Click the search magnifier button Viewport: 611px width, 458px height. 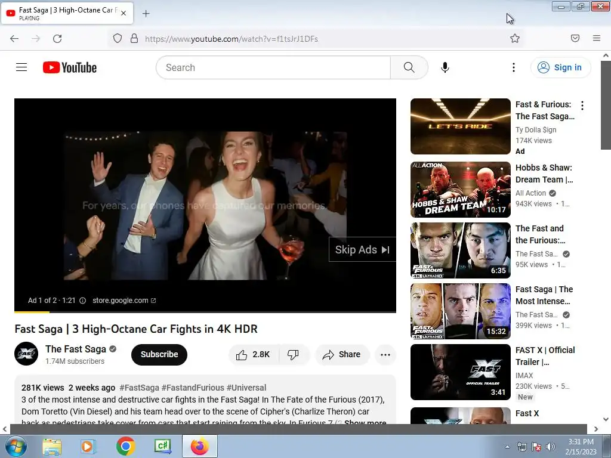pos(409,67)
